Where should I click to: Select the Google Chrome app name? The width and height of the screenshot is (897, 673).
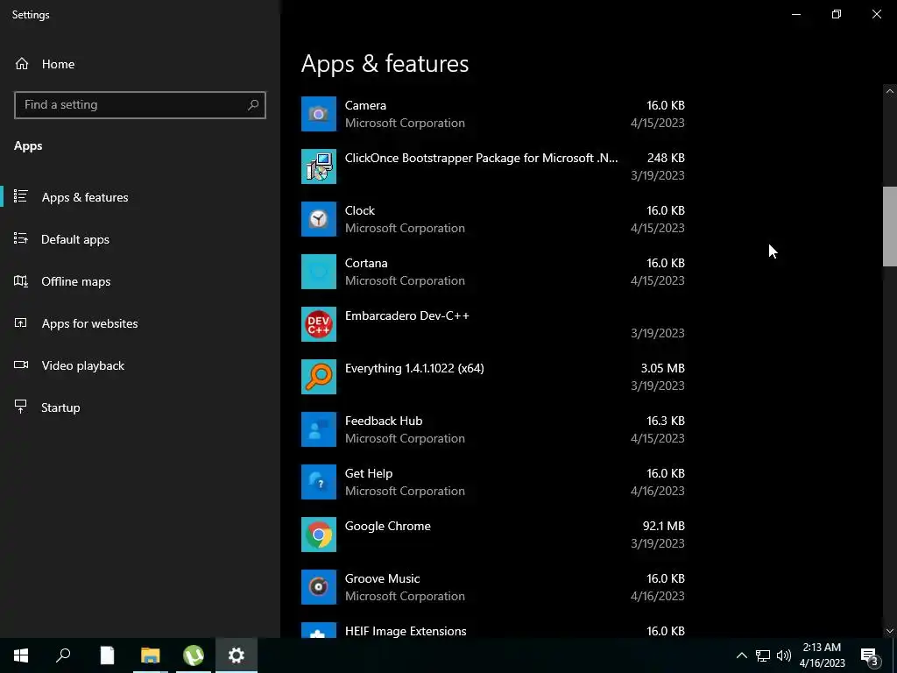[387, 527]
